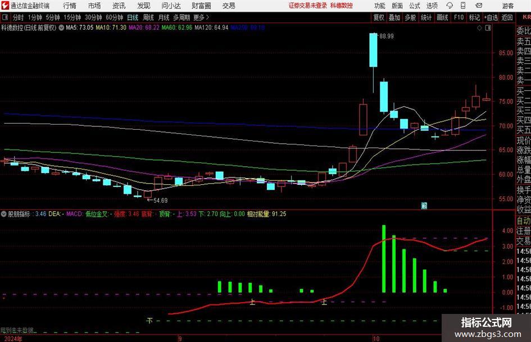Click the 解 marker on the chart

[424, 206]
